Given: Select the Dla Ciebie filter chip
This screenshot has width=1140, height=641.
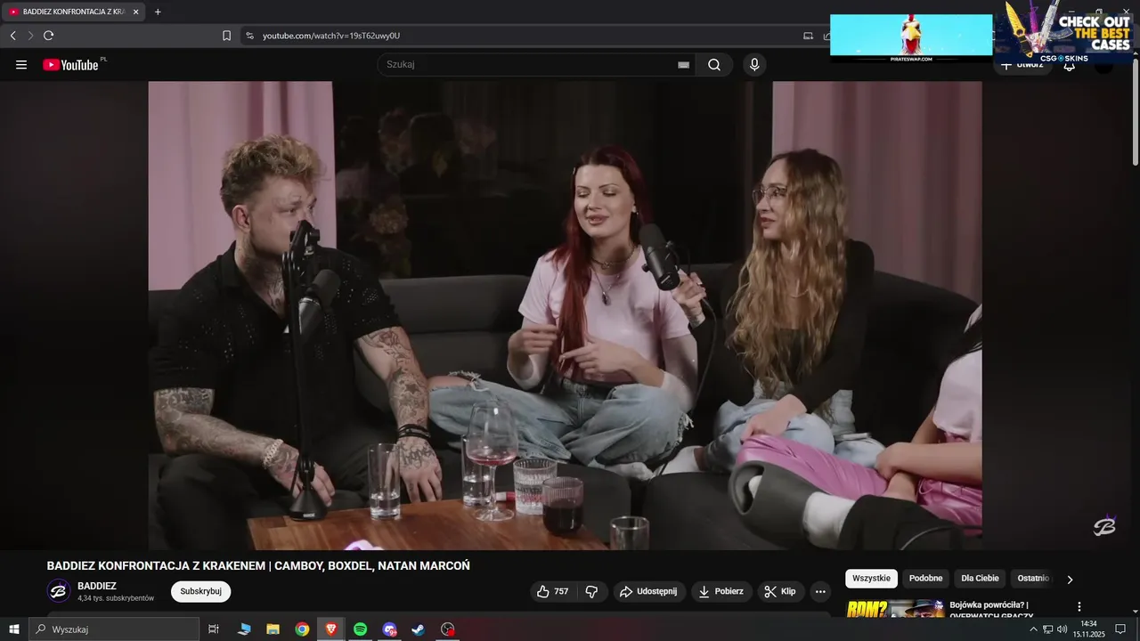Looking at the screenshot, I should tap(980, 579).
